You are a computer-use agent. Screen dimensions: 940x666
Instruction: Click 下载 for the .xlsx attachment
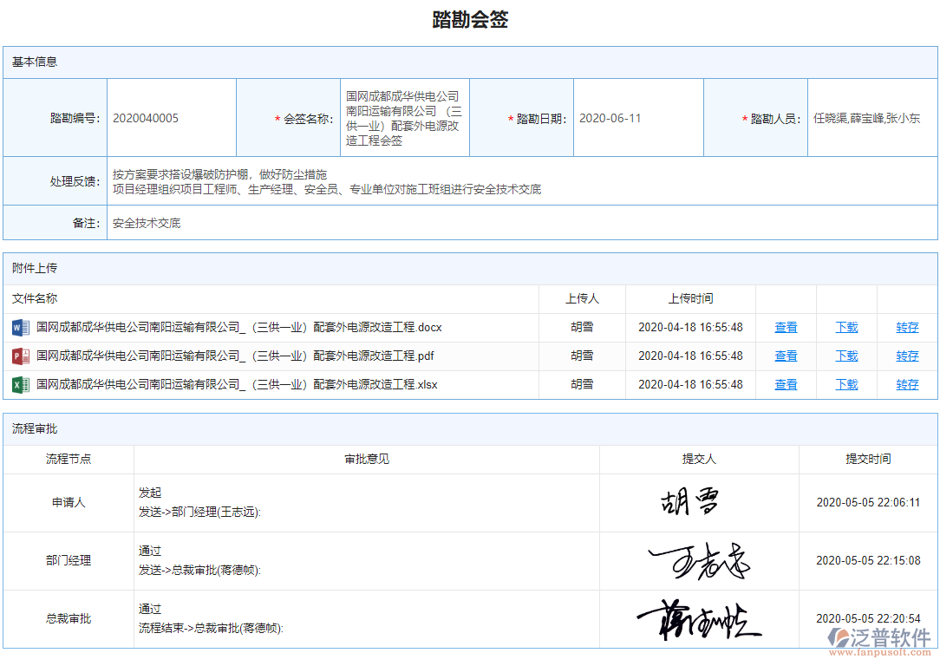(846, 384)
